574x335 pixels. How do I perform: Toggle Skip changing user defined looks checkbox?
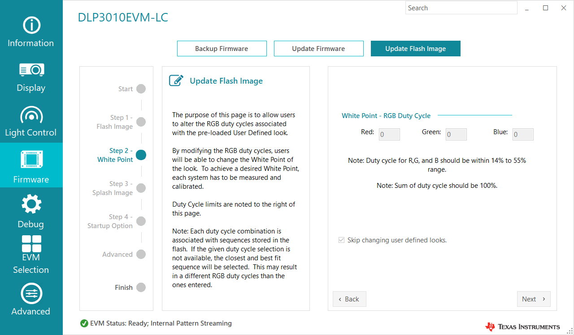pyautogui.click(x=341, y=240)
